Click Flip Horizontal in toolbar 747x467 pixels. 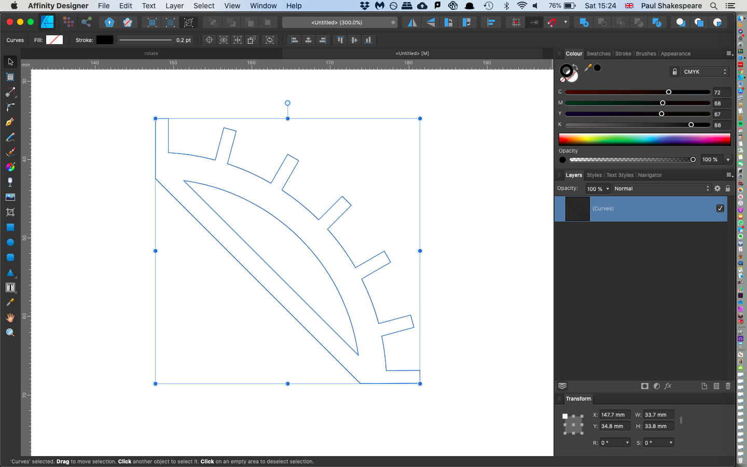pos(412,22)
